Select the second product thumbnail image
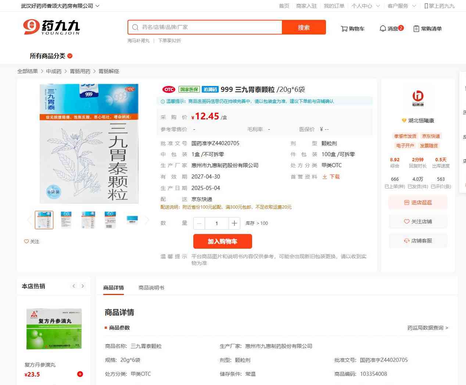The height and width of the screenshot is (385, 466). [66, 220]
